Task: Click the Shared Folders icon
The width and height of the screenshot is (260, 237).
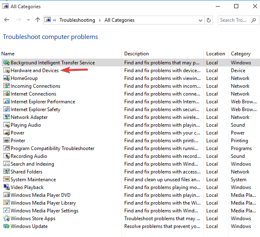Action: [7, 172]
